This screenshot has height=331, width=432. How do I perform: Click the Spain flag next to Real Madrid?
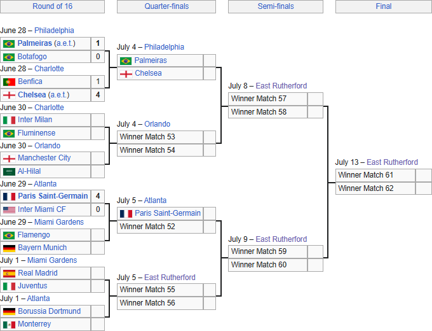pos(9,274)
